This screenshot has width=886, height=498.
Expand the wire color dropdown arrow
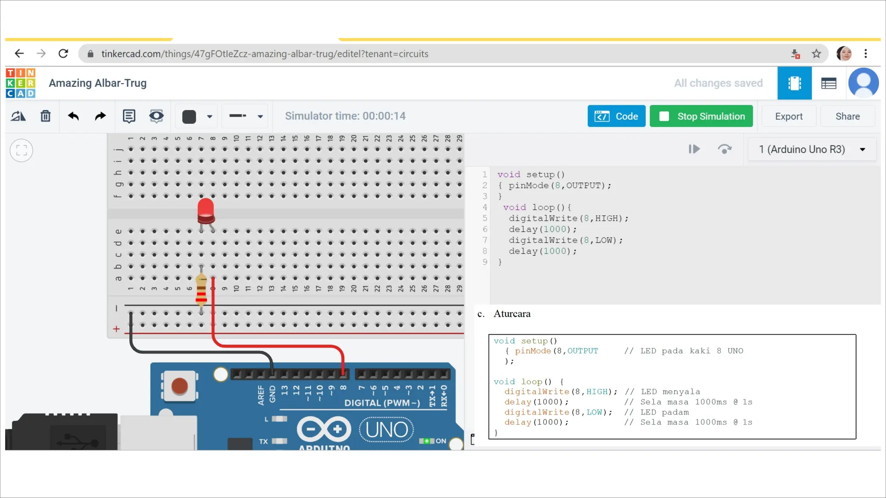click(x=210, y=117)
